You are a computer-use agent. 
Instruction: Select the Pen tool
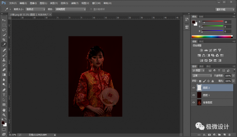coord(4,90)
